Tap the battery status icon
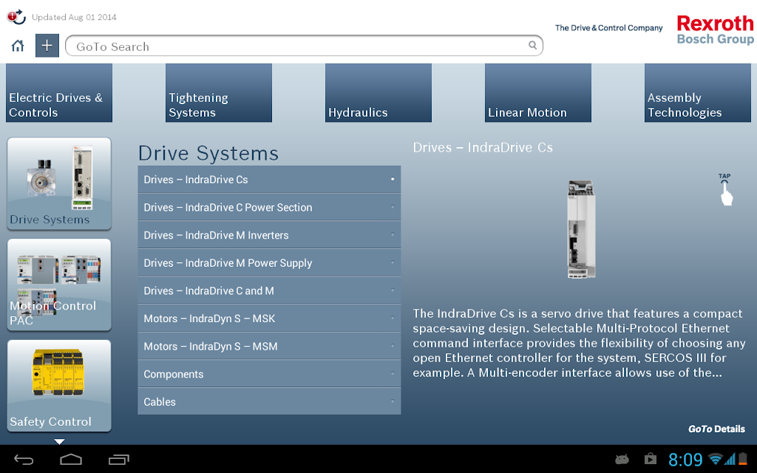Screen dimensions: 757x473 (x=742, y=459)
